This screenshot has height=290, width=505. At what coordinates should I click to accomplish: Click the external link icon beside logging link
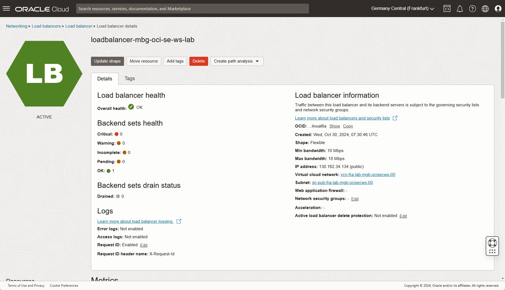[179, 221]
